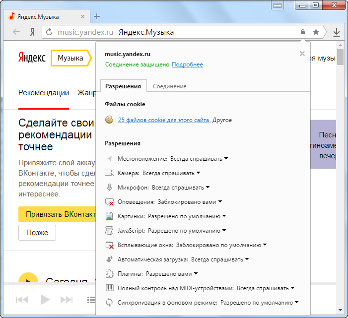Image resolution: width=348 pixels, height=318 pixels.
Task: Play music with the player play button
Action: [x=45, y=300]
